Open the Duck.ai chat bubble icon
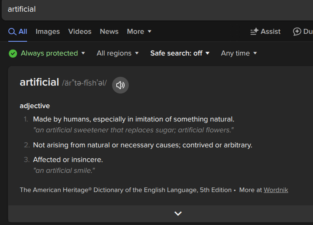The width and height of the screenshot is (313, 225). click(x=297, y=31)
